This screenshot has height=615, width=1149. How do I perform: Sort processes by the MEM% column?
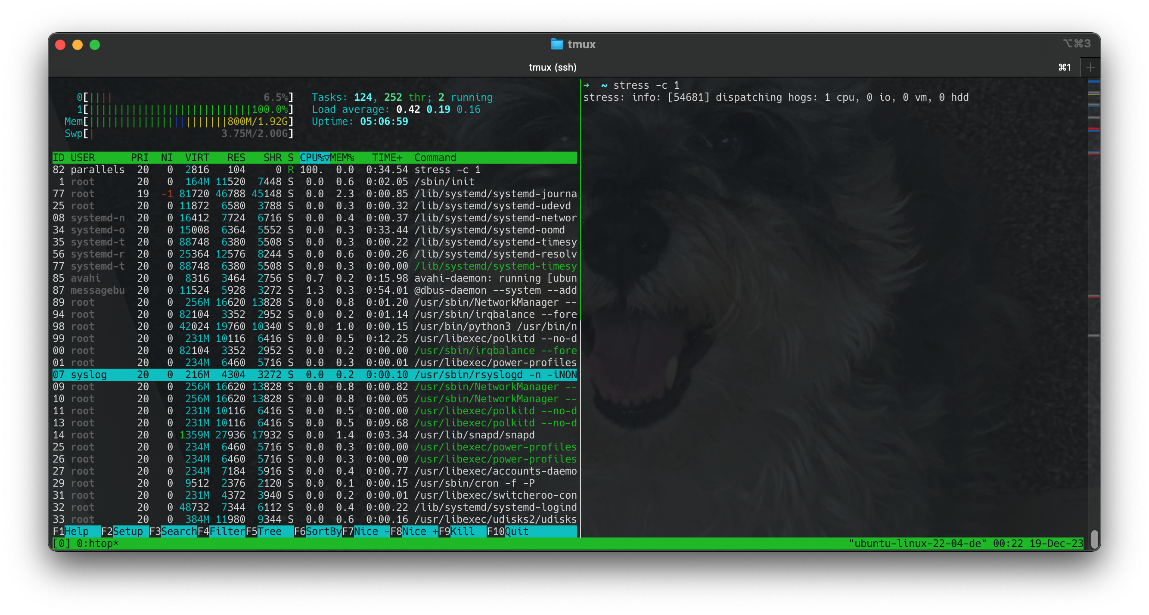pos(342,158)
